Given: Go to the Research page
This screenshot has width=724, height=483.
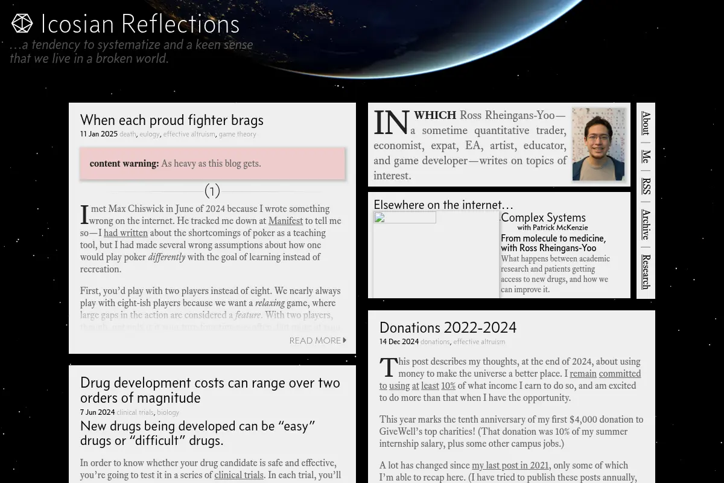Looking at the screenshot, I should click(646, 272).
